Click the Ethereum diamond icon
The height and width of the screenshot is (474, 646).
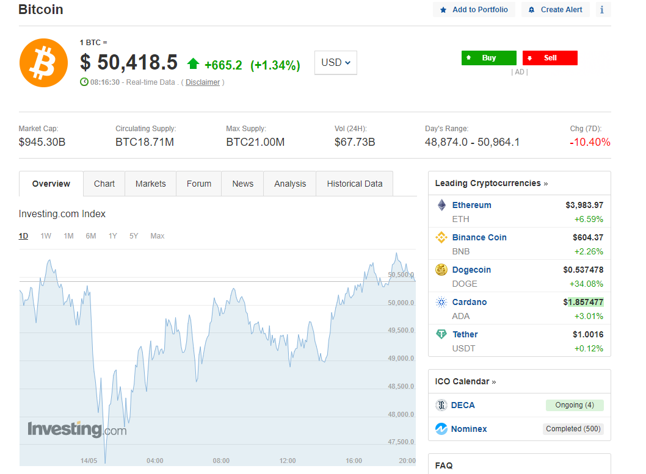point(441,205)
